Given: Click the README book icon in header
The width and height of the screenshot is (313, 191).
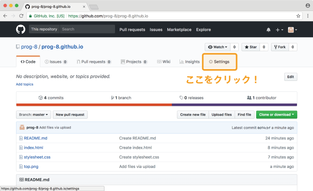Looking at the screenshot, I should click(x=22, y=180).
